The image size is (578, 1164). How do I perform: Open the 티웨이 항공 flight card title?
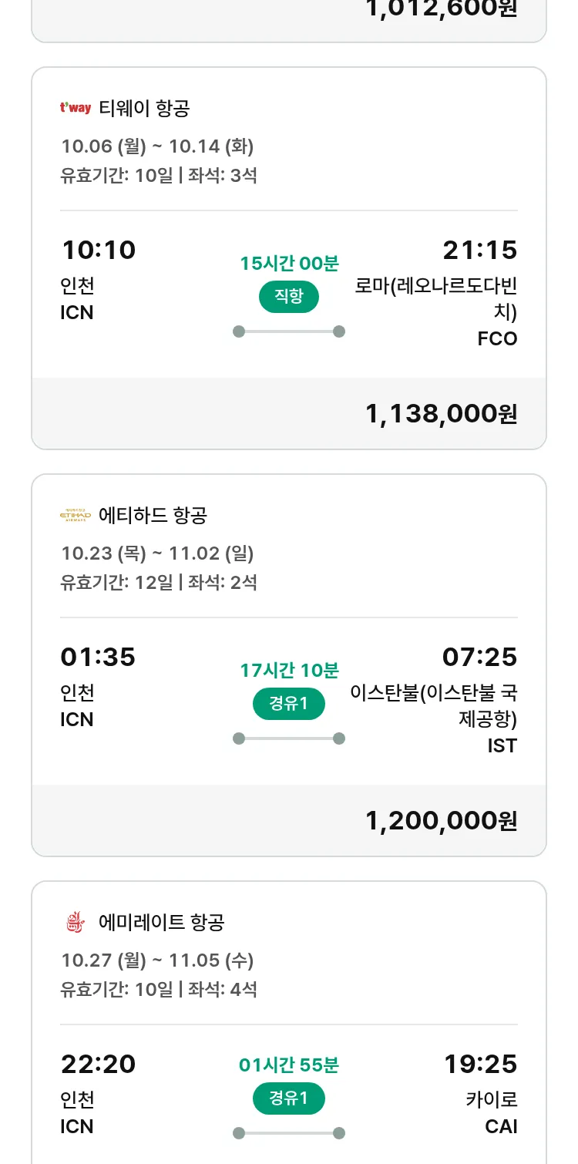(x=144, y=108)
